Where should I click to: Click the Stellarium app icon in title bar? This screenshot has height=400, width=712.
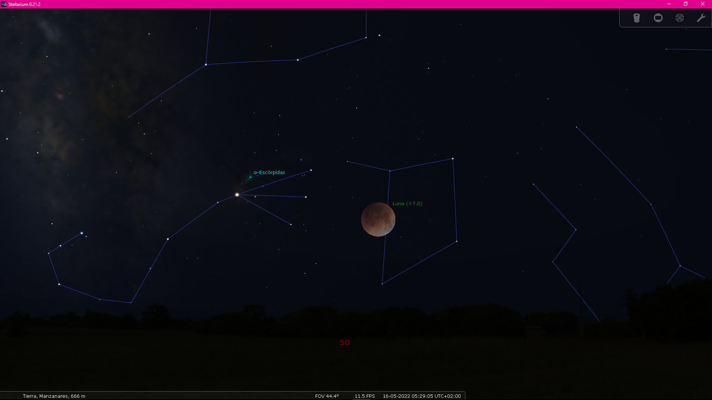point(4,4)
